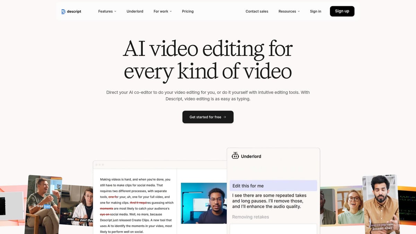The height and width of the screenshot is (234, 416).
Task: Click the input field below Removing retakes
Action: click(273, 229)
